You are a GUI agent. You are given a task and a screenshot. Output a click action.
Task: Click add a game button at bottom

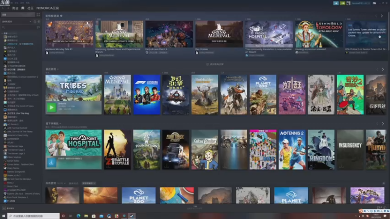tap(8, 208)
